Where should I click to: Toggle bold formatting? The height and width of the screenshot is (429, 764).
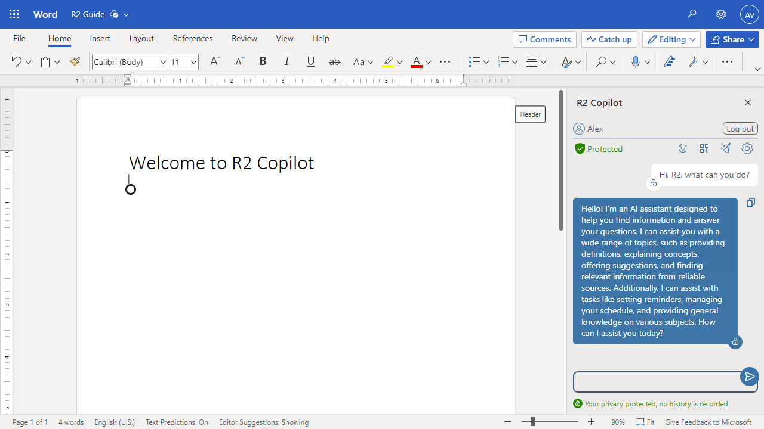pyautogui.click(x=263, y=62)
